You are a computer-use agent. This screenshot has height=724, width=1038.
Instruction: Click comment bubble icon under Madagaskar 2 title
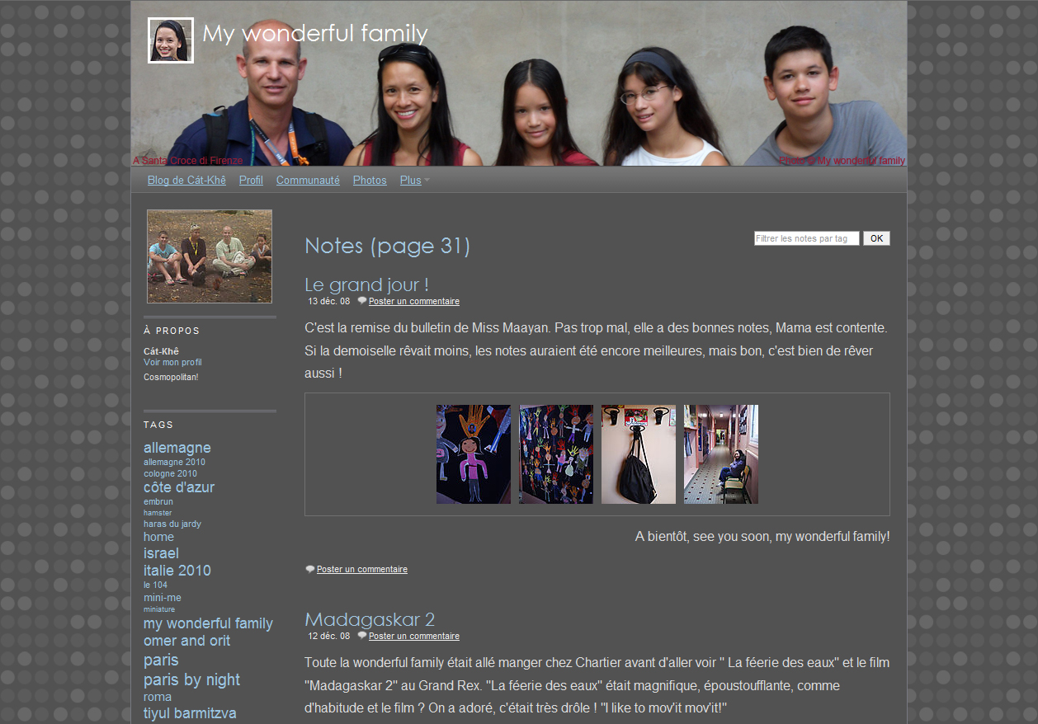pos(361,636)
